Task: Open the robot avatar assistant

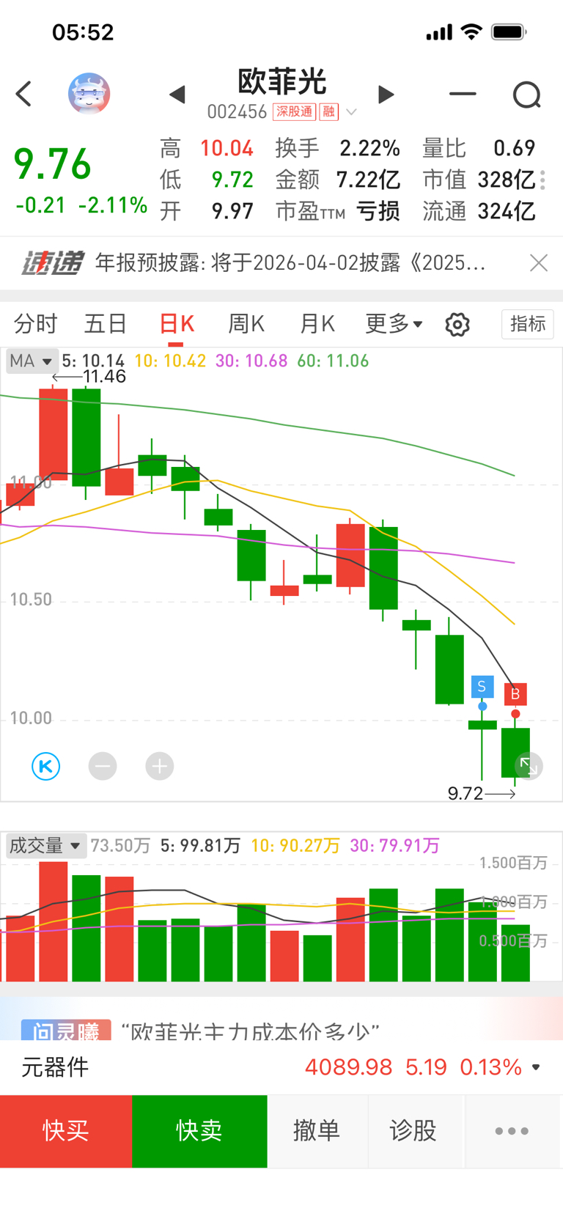Action: [x=89, y=94]
